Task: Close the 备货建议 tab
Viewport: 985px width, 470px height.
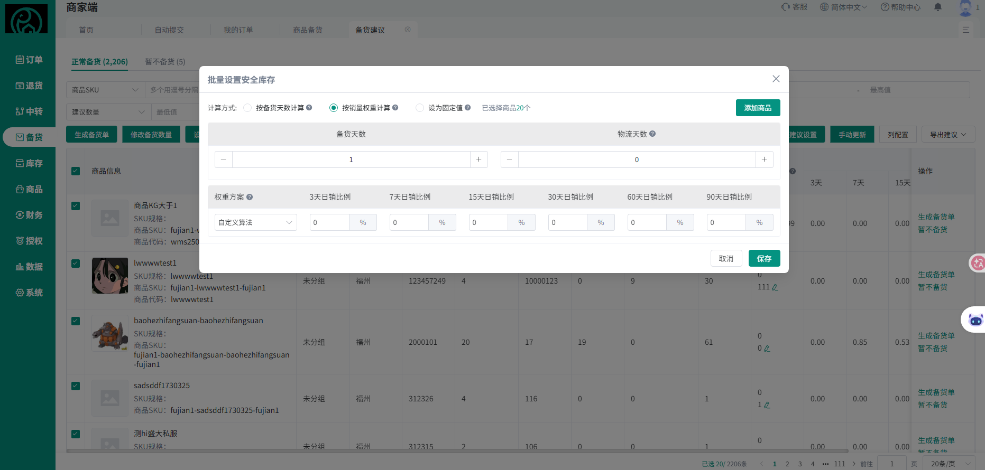Action: 408,30
